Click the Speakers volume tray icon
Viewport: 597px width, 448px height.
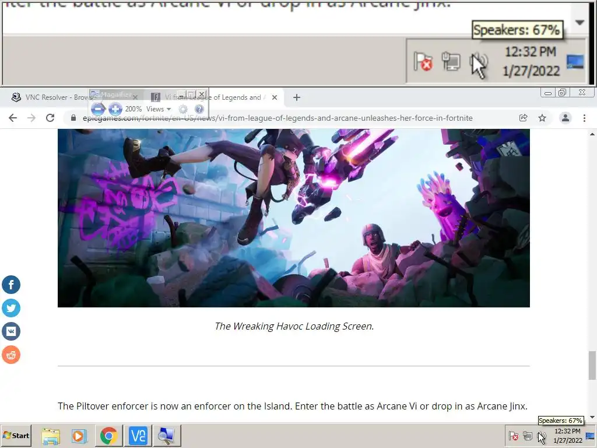[542, 436]
